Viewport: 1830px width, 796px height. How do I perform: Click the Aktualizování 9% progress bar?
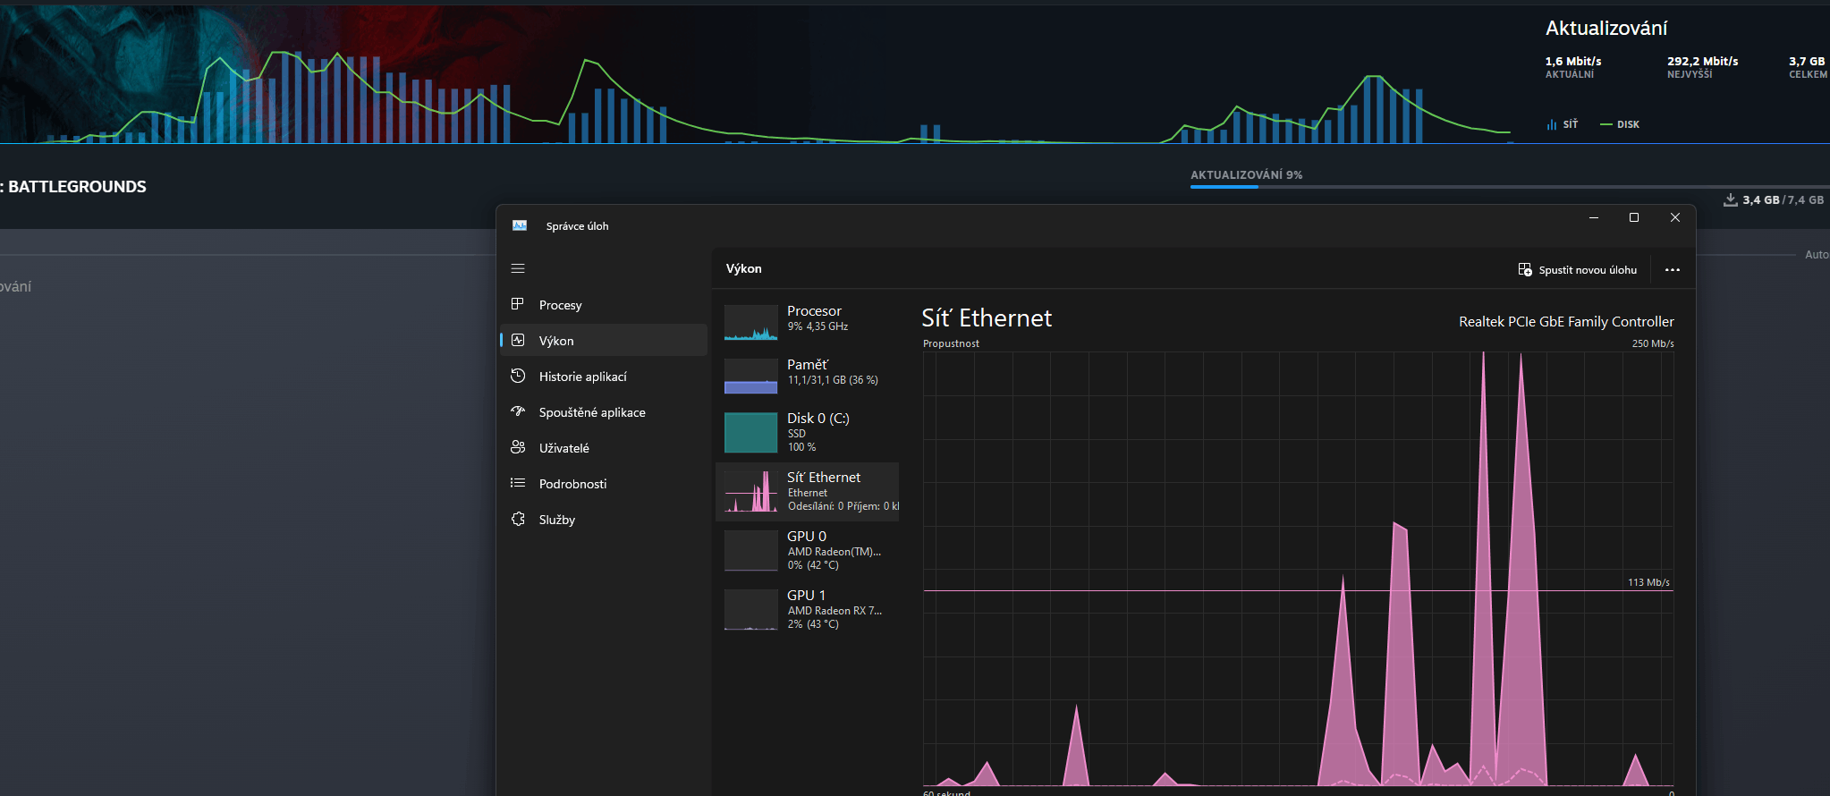(1510, 187)
